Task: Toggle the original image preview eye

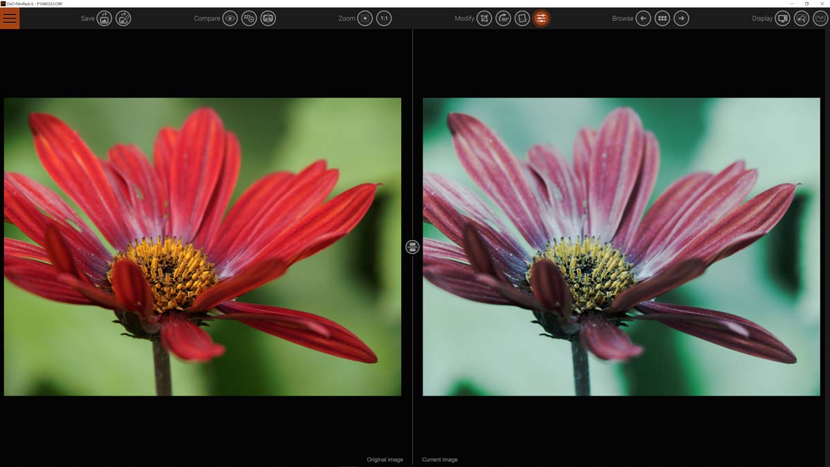Action: coord(230,18)
